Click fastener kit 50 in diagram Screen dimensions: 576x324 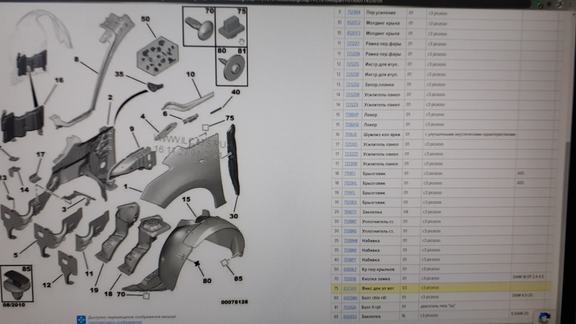click(157, 56)
